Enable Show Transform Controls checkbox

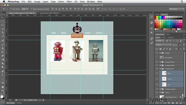[x=31, y=9]
